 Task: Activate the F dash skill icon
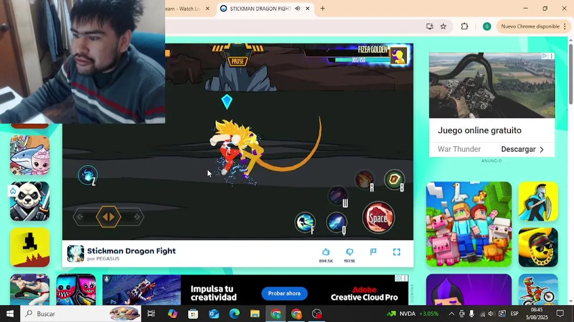[305, 222]
